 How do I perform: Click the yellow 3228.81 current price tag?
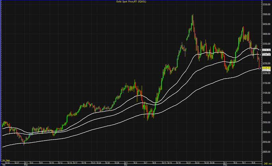point(266,68)
